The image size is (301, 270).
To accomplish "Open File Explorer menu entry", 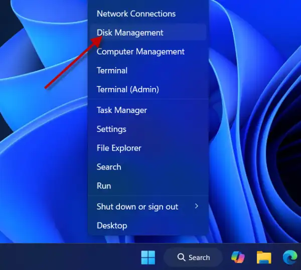I will pos(148,148).
